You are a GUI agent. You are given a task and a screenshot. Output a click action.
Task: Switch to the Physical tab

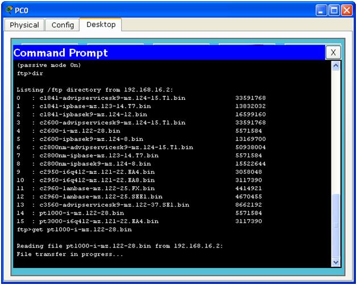(x=24, y=25)
